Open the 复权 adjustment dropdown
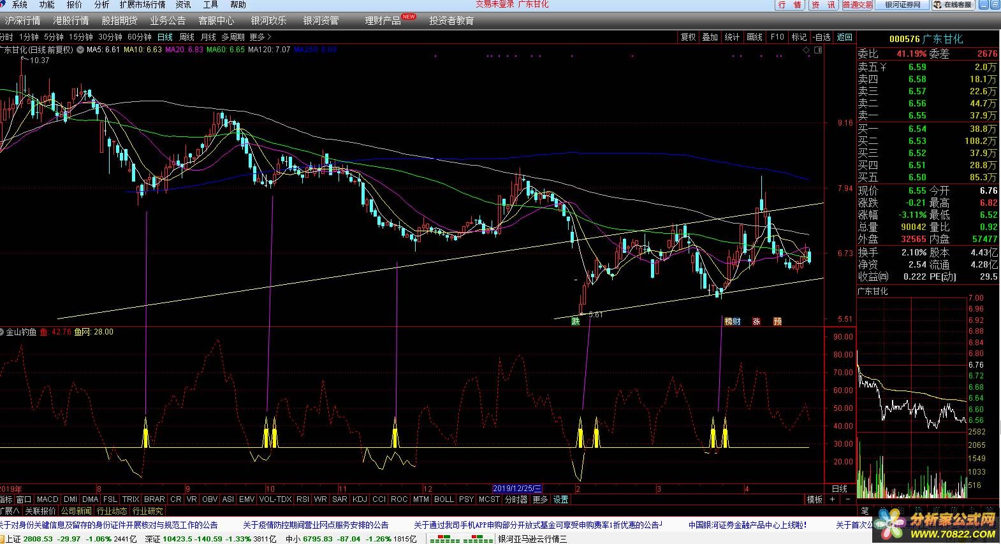 click(689, 37)
